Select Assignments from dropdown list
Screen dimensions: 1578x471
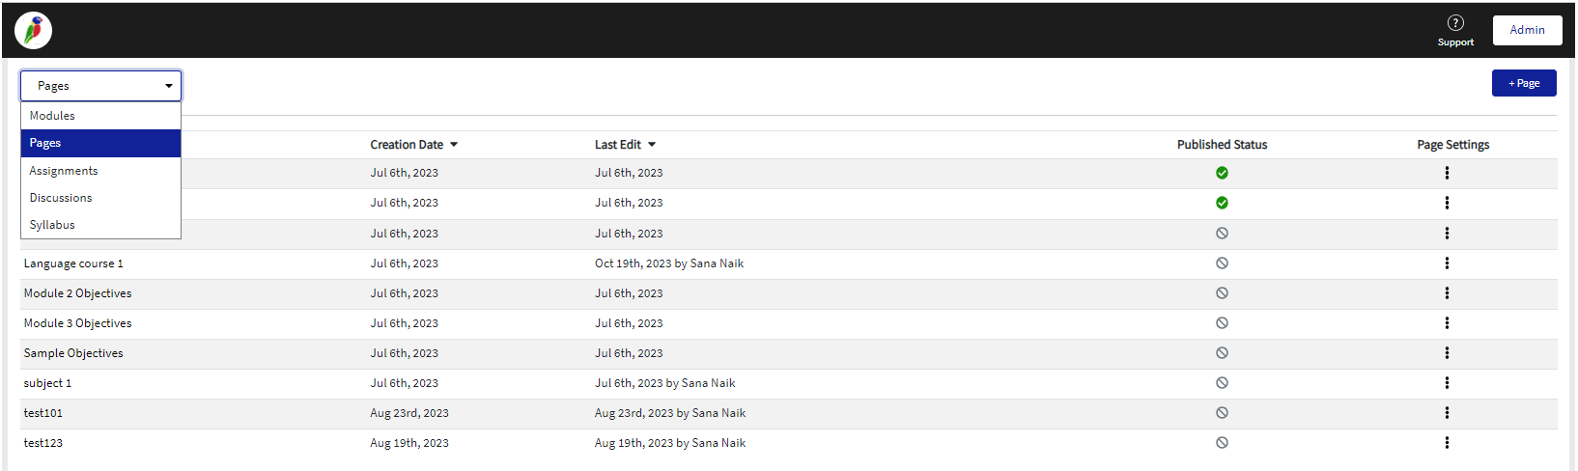(x=100, y=171)
